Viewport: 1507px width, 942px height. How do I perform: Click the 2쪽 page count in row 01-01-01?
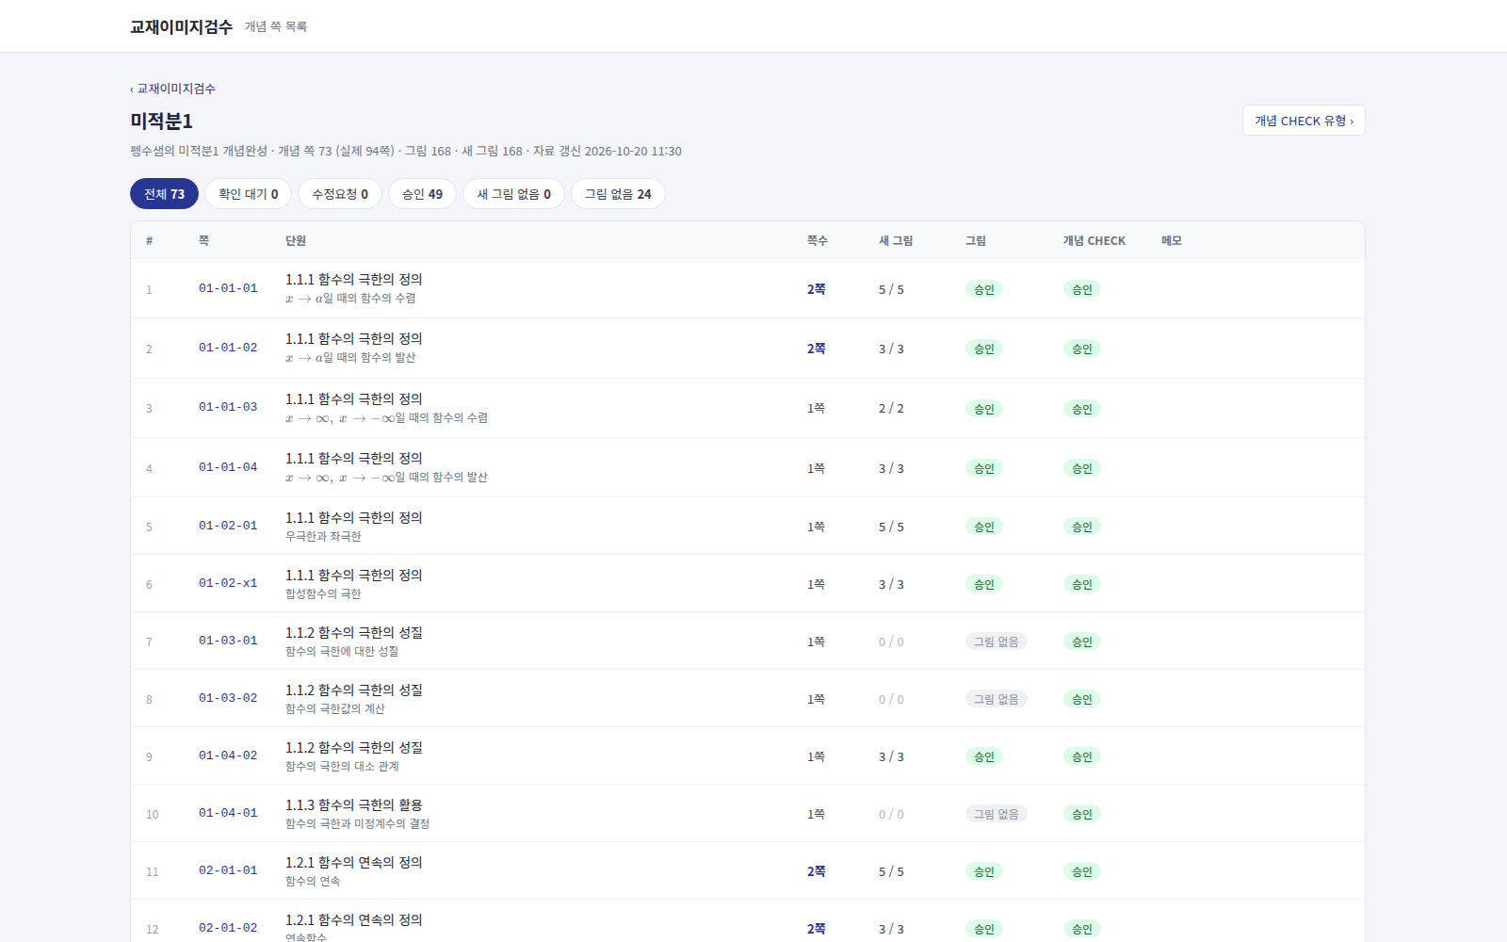816,289
